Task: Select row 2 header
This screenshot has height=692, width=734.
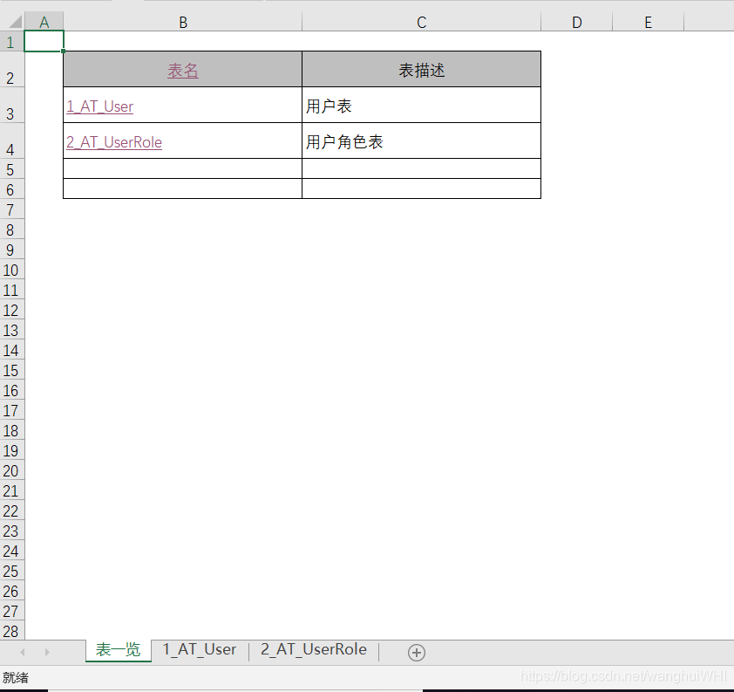Action: [11, 69]
